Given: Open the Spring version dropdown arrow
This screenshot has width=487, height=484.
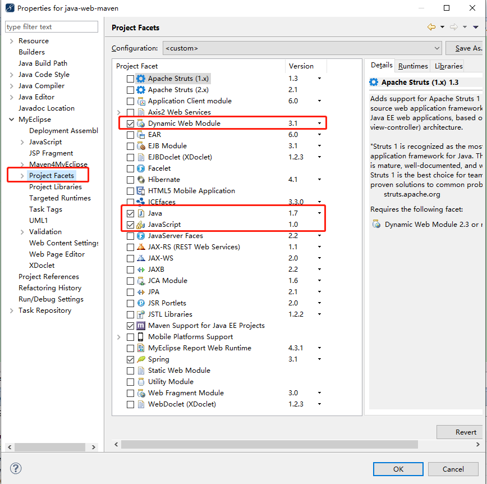Looking at the screenshot, I should click(319, 359).
